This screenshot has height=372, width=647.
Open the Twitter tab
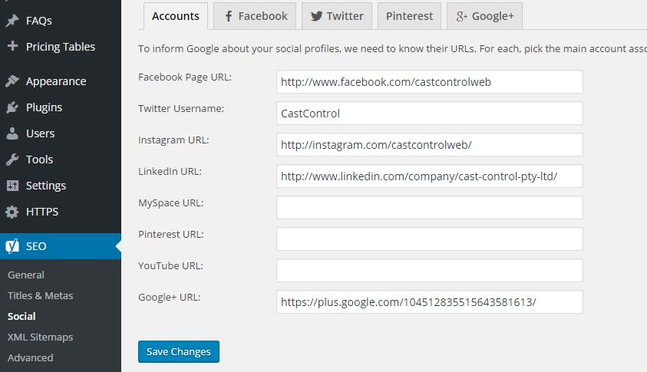pyautogui.click(x=337, y=16)
